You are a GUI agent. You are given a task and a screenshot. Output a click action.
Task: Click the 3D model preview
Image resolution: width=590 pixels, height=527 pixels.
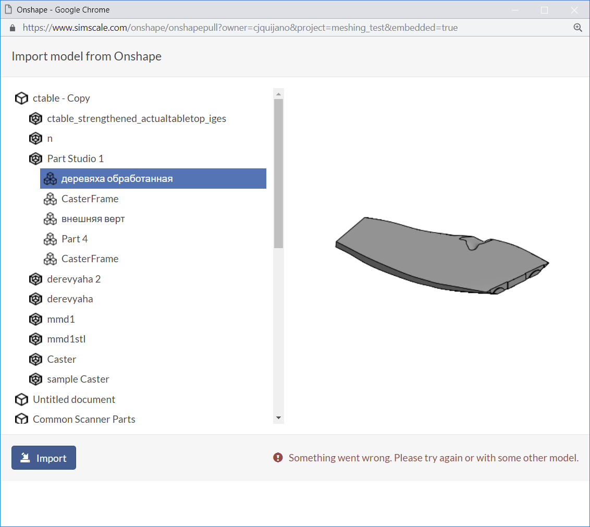[442, 255]
